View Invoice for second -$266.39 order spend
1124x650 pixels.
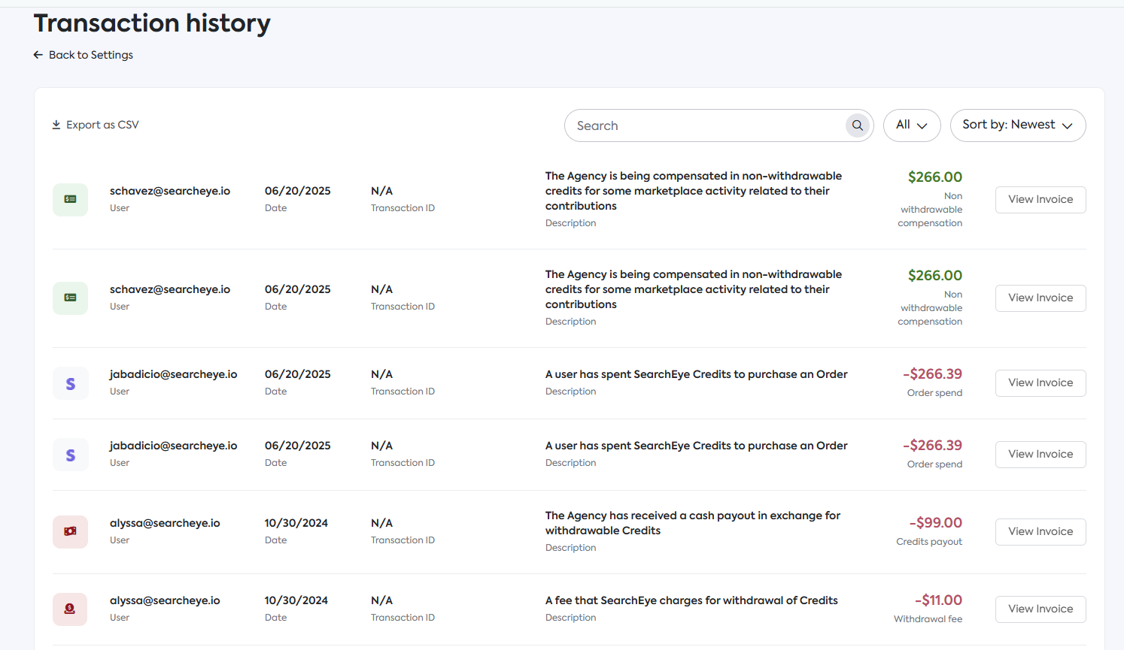1040,454
